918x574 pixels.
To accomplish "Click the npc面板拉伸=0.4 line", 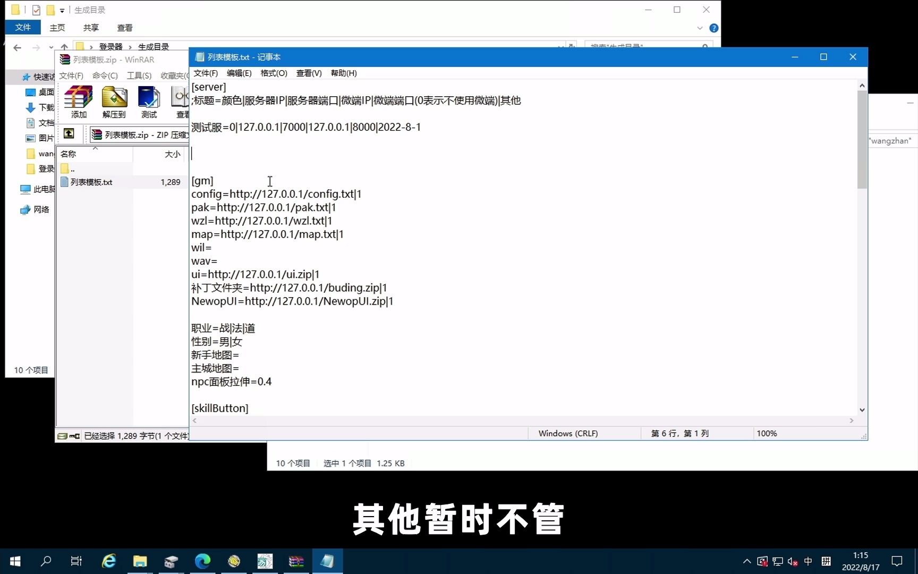I will coord(232,382).
